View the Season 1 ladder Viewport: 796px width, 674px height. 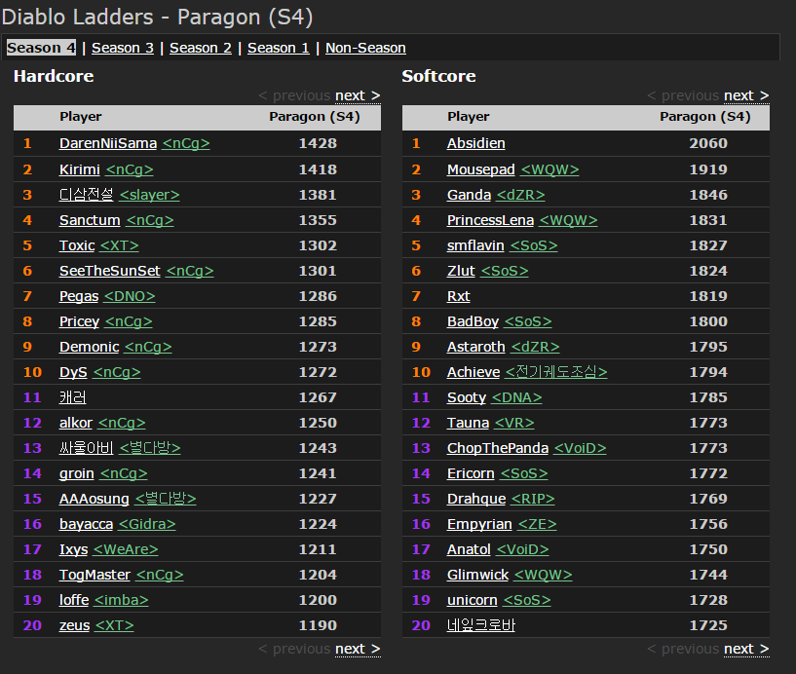[x=279, y=48]
